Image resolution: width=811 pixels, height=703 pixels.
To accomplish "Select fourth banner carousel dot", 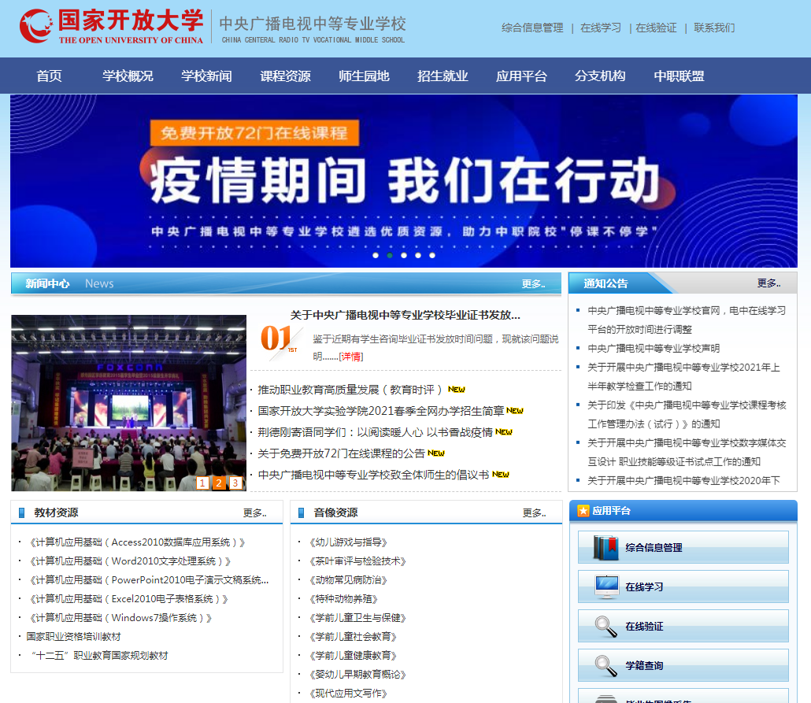I will tap(418, 255).
